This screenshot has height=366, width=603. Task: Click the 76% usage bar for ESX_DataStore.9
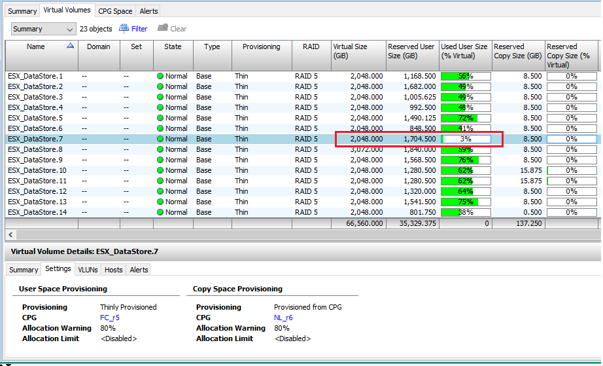[466, 160]
